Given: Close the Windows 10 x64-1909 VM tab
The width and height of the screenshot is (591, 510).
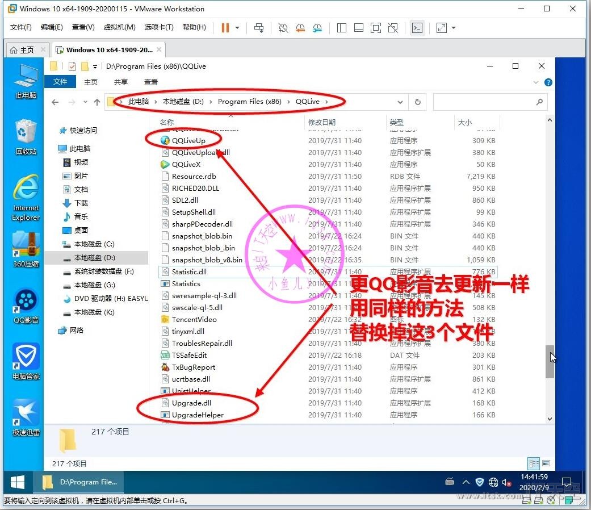Looking at the screenshot, I should click(159, 49).
